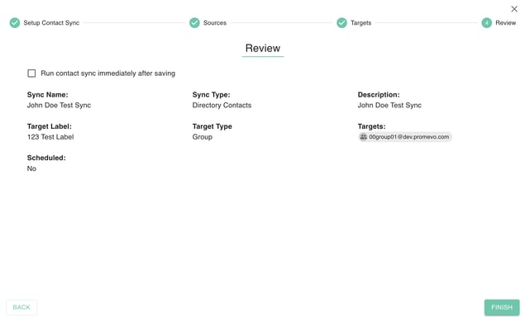
Task: Click the Description value John Doe Test Sync
Action: tap(389, 105)
